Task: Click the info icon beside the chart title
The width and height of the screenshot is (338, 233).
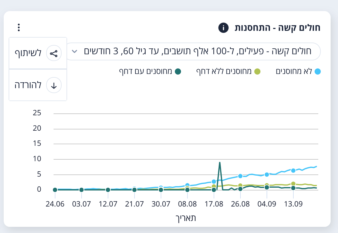Action: point(223,28)
